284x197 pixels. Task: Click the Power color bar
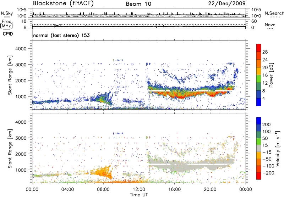click(x=259, y=75)
